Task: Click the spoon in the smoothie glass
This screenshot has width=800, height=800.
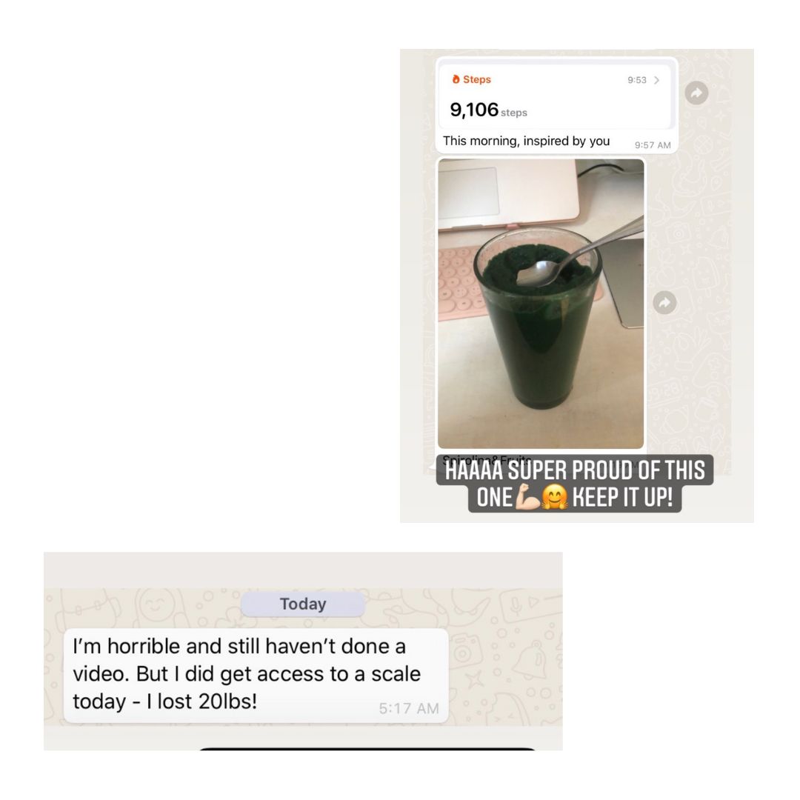Action: (576, 255)
